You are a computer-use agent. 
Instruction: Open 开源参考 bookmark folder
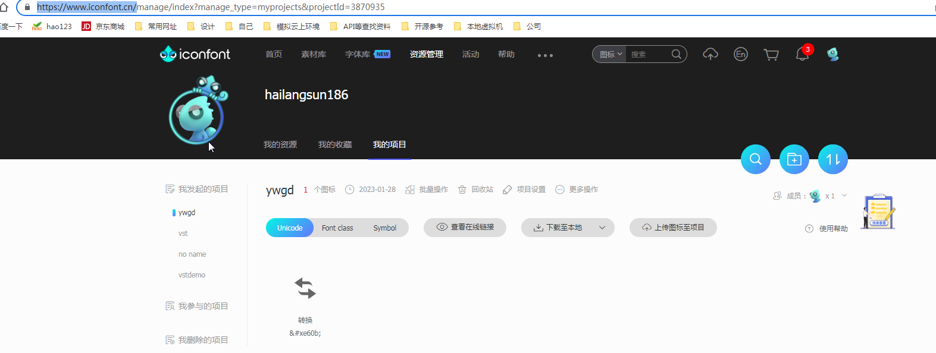(x=422, y=26)
